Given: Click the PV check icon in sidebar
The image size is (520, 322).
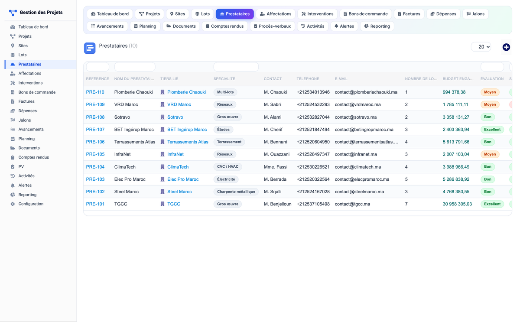Looking at the screenshot, I should coord(13,167).
